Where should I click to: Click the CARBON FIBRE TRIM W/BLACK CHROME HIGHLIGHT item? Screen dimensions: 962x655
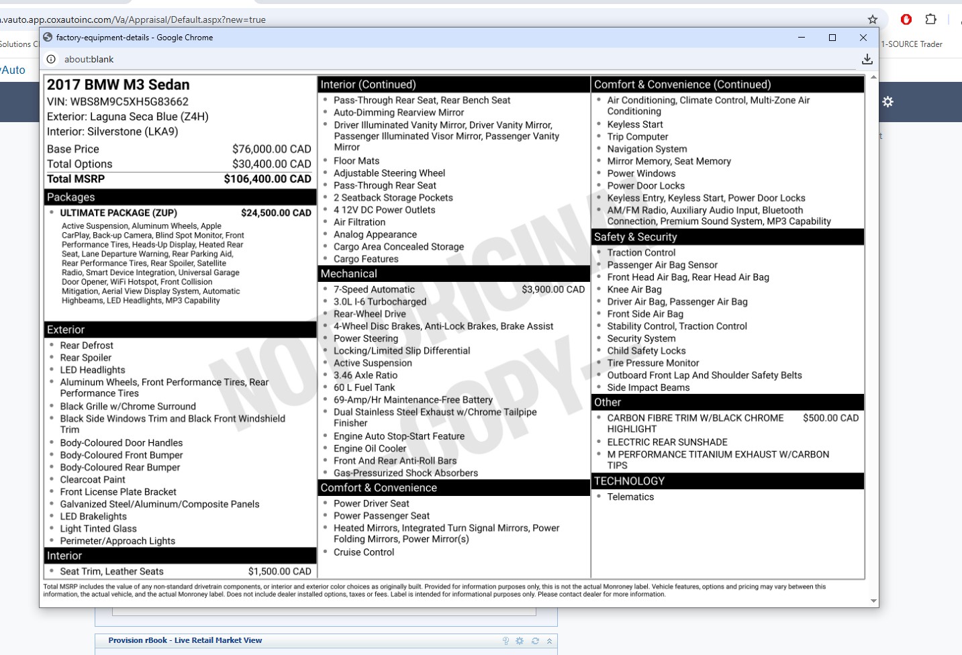[695, 423]
